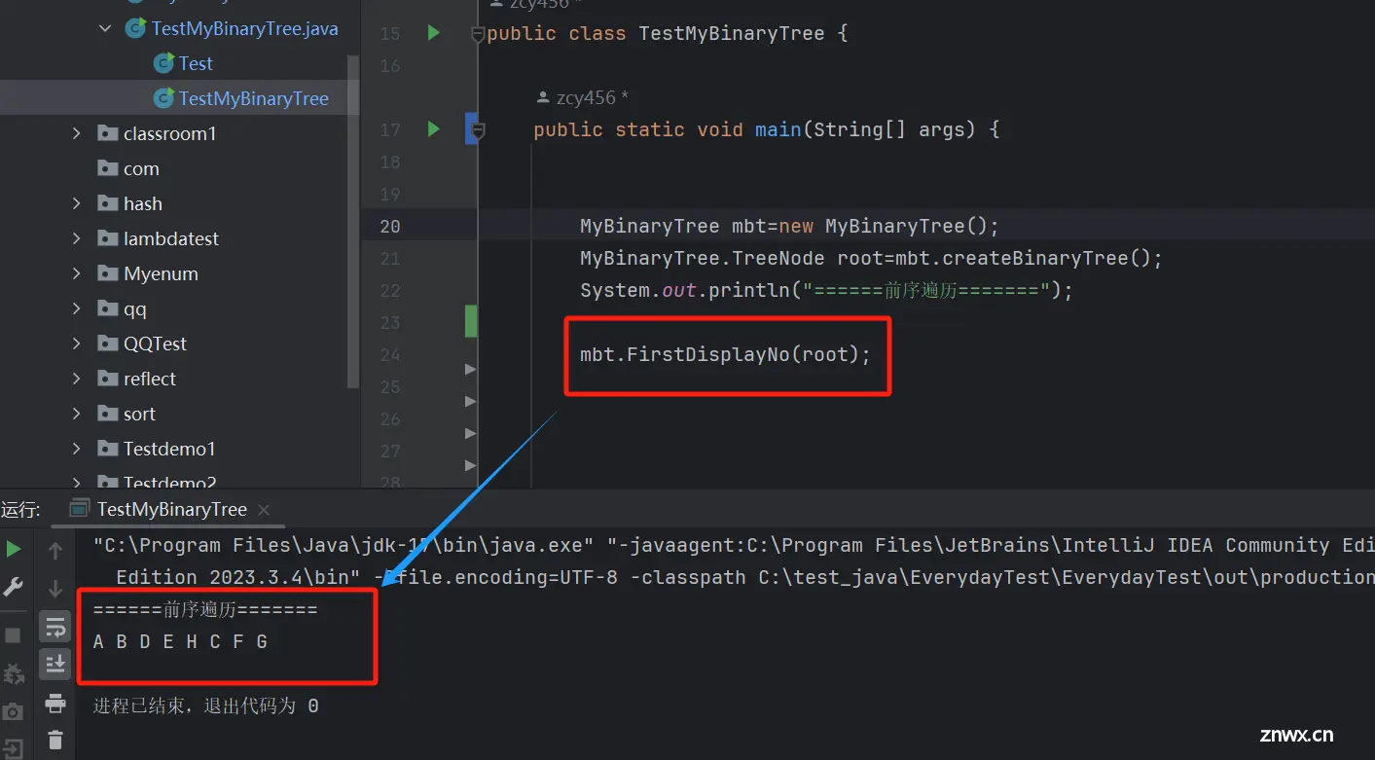The width and height of the screenshot is (1375, 760).
Task: Close the TestMyBinaryTree run tab
Action: click(264, 509)
